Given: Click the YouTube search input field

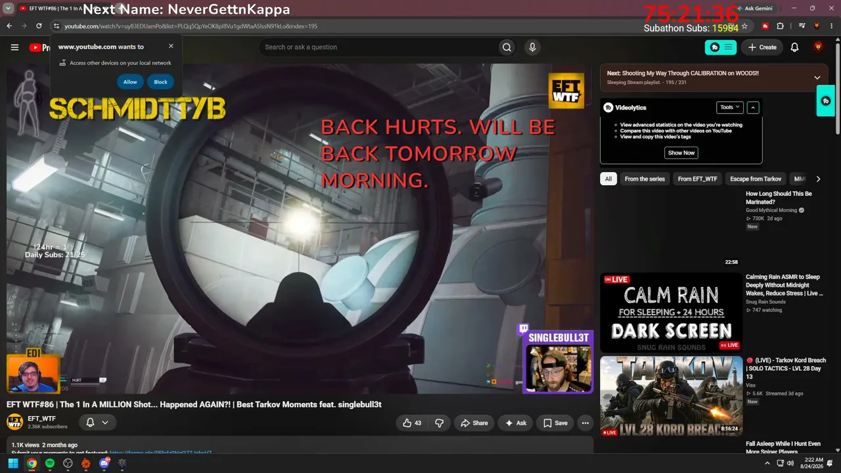Looking at the screenshot, I should (x=378, y=47).
